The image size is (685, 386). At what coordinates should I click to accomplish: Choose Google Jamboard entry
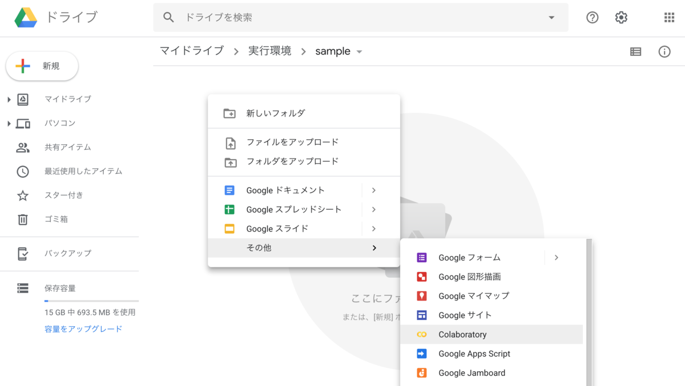point(491,373)
